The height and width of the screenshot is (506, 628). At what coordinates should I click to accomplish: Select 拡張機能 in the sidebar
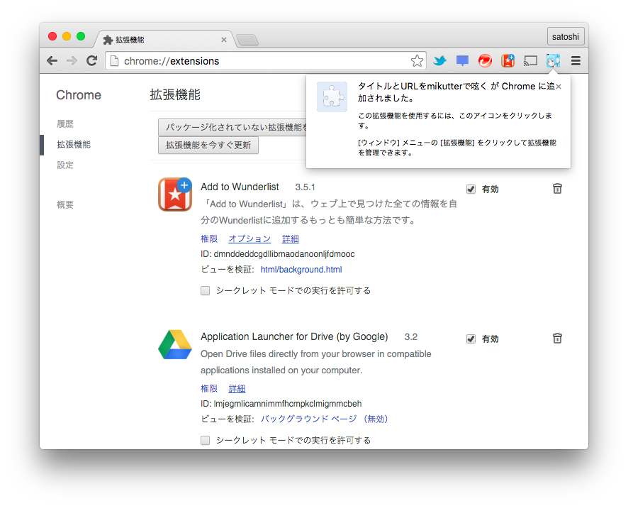74,144
